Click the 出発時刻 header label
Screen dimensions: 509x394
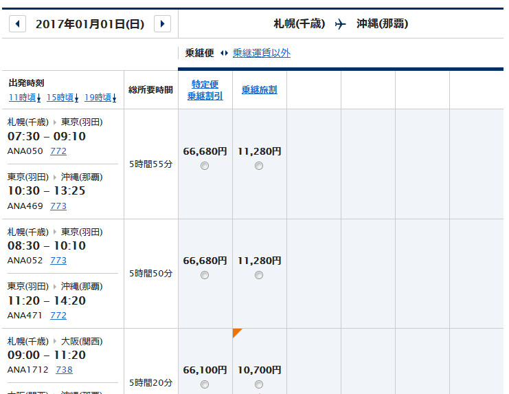26,83
